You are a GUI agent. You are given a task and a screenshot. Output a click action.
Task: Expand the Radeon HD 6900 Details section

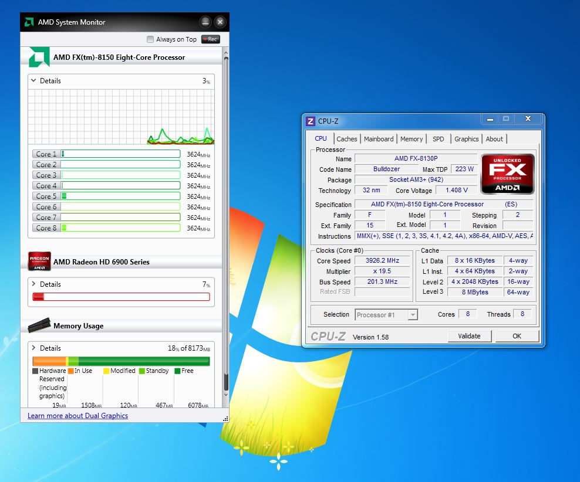pyautogui.click(x=33, y=284)
